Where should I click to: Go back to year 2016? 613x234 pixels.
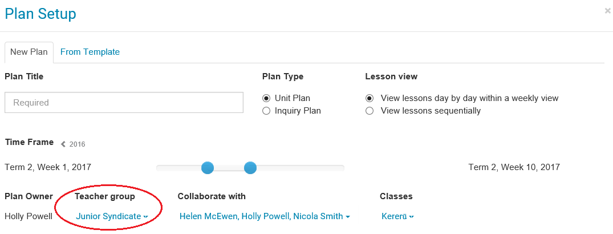[x=63, y=144]
